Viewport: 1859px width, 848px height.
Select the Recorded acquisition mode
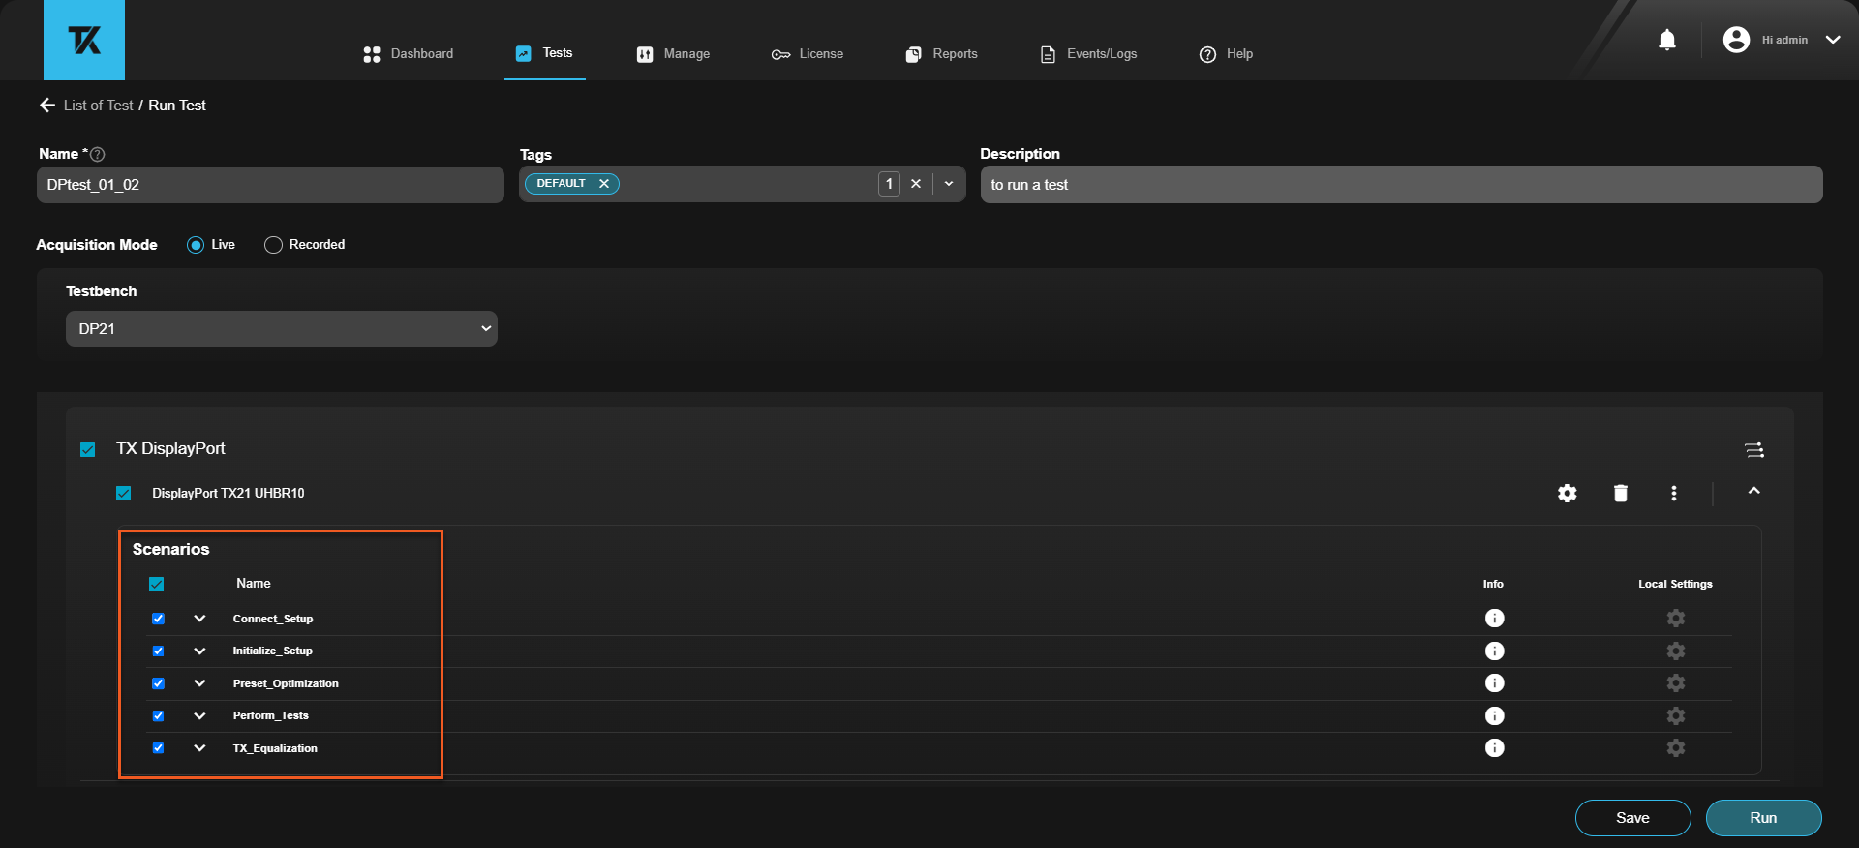tap(273, 245)
